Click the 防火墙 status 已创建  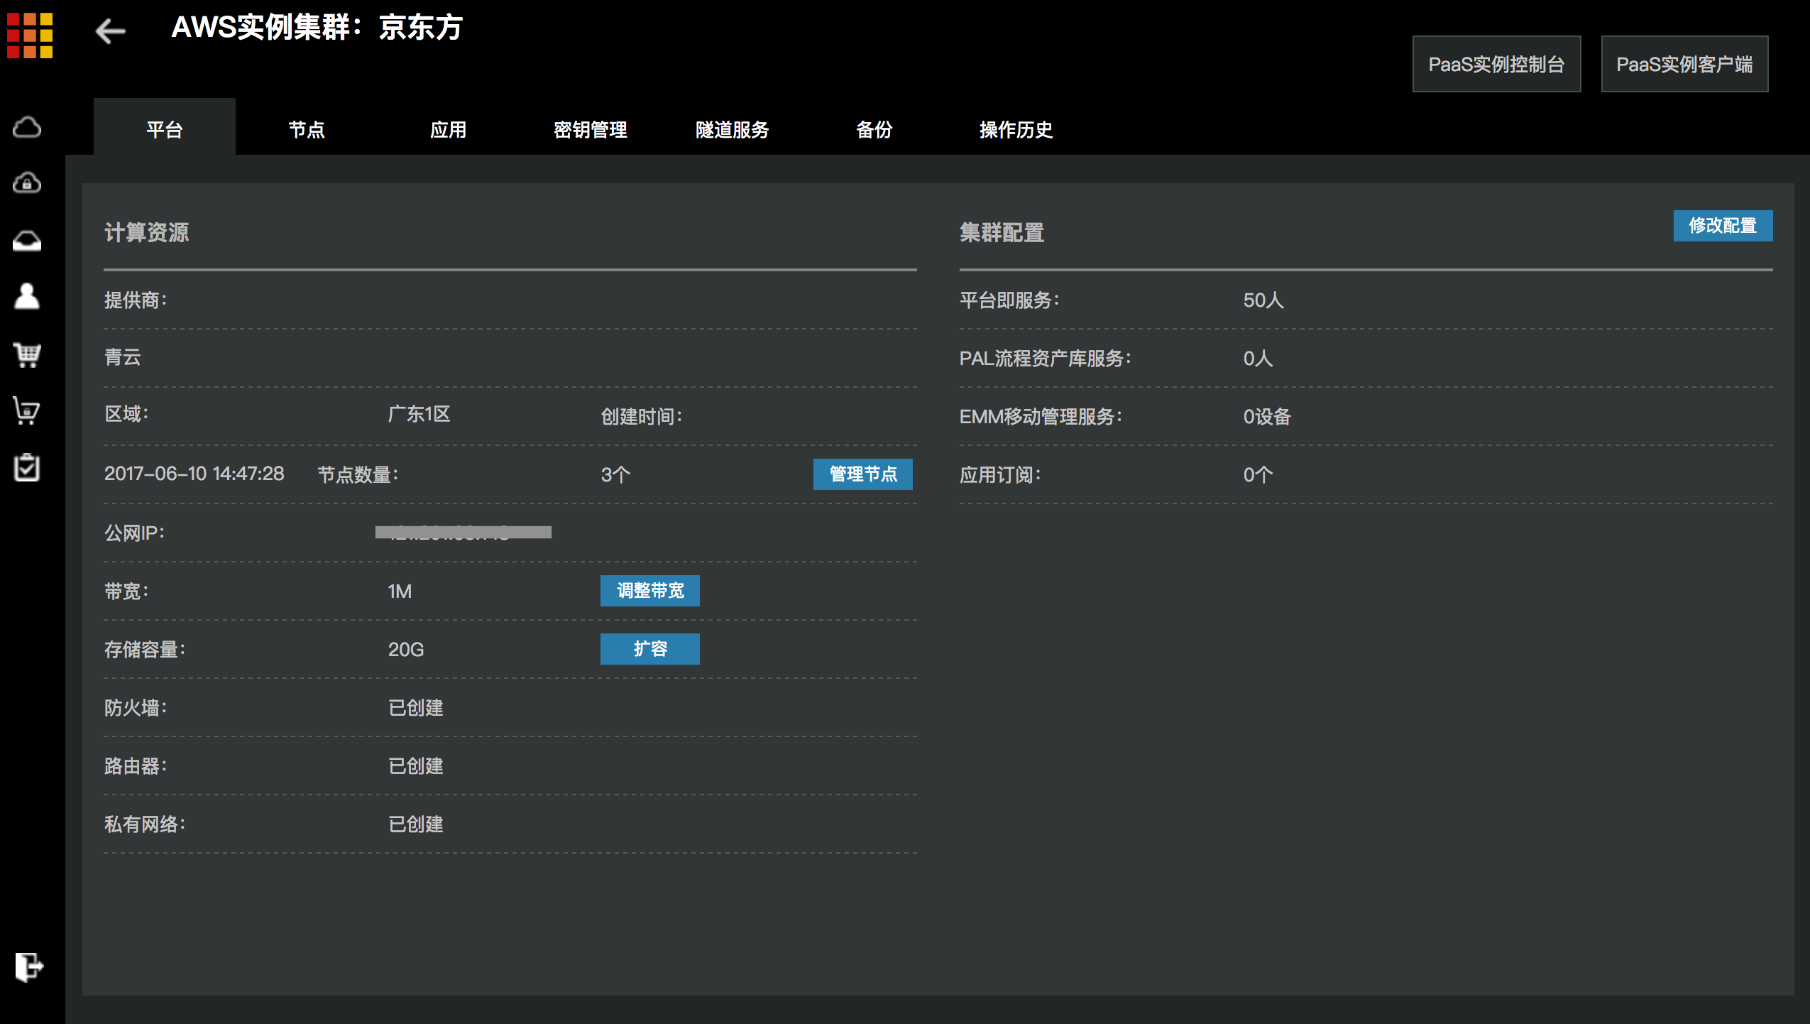[x=416, y=708]
